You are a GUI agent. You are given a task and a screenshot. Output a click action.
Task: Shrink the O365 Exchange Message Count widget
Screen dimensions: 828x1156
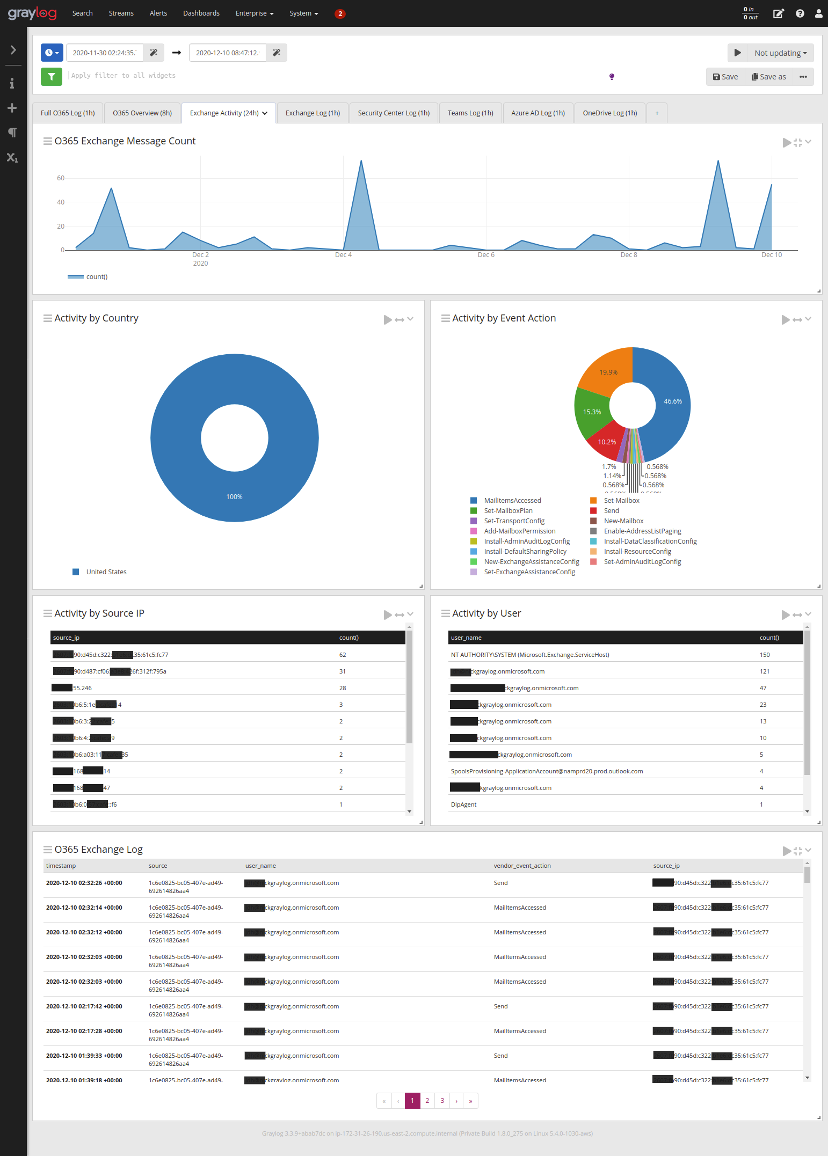[x=798, y=142]
